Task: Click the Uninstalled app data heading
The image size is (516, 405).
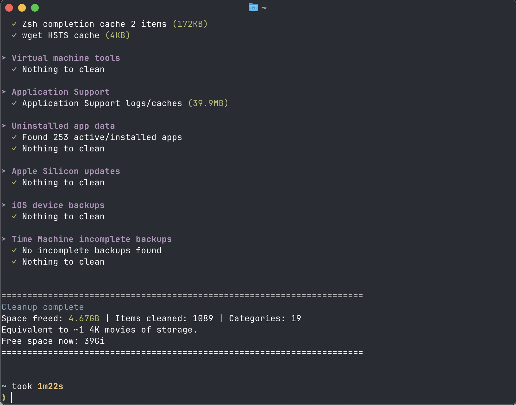Action: (63, 126)
